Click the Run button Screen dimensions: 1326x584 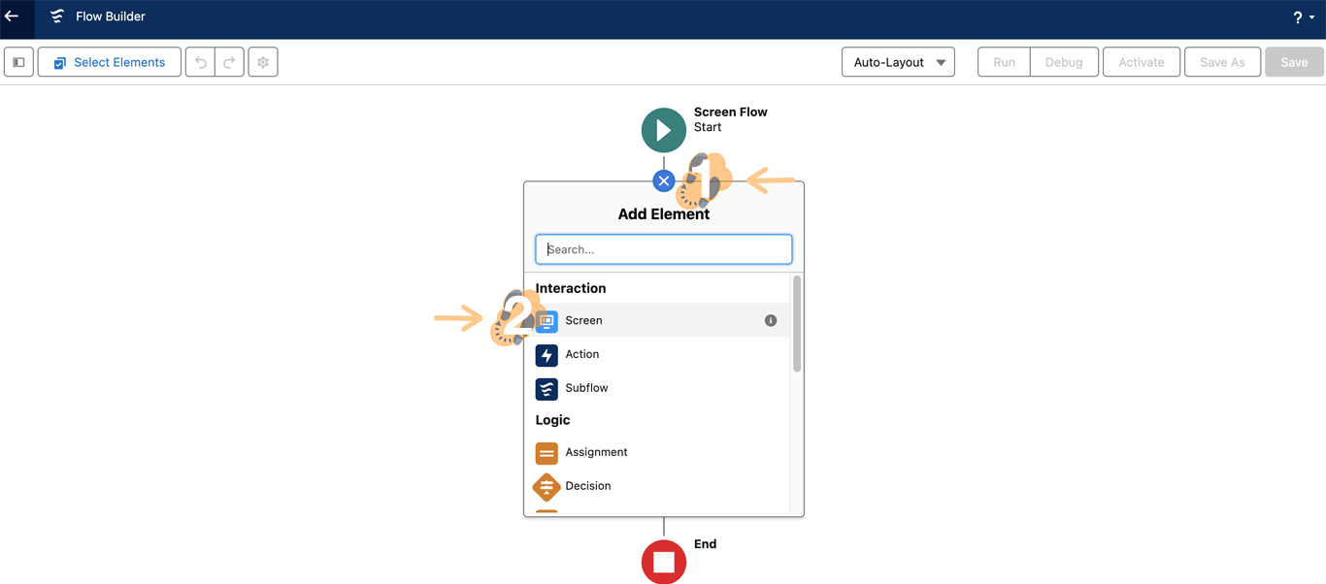(x=1004, y=62)
